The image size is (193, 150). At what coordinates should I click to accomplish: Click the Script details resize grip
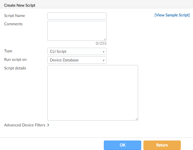click(x=137, y=119)
